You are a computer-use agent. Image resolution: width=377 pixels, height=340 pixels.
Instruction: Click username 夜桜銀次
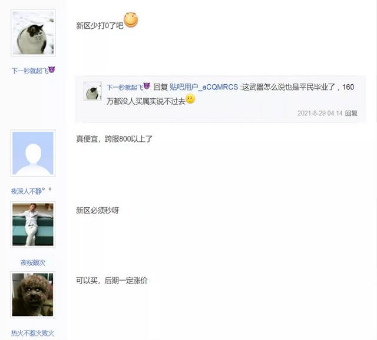33,262
